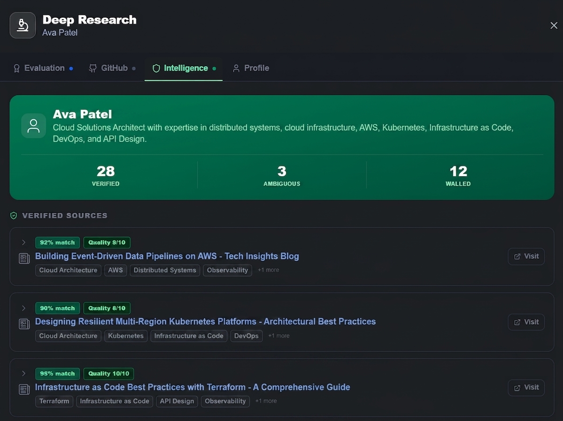Click the 3 Ambiguous stat
Viewport: 563px width, 421px height.
coord(282,175)
